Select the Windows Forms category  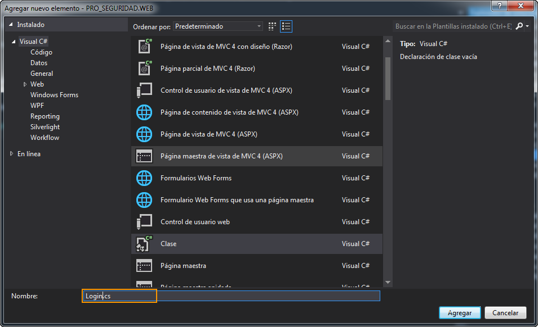[x=54, y=94]
